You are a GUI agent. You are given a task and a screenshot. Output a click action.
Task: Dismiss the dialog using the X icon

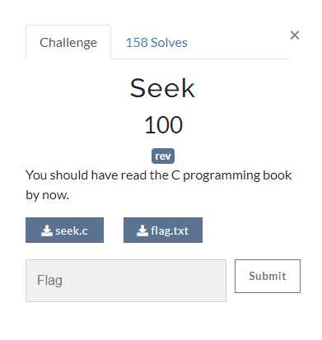coord(295,35)
